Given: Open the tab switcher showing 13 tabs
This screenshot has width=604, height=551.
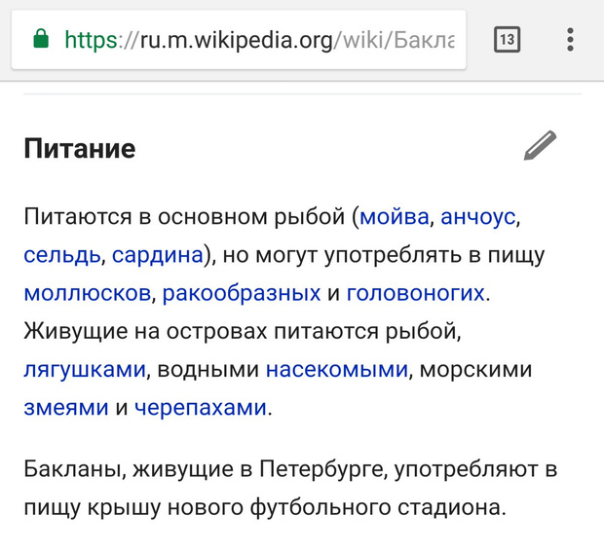Looking at the screenshot, I should point(507,40).
